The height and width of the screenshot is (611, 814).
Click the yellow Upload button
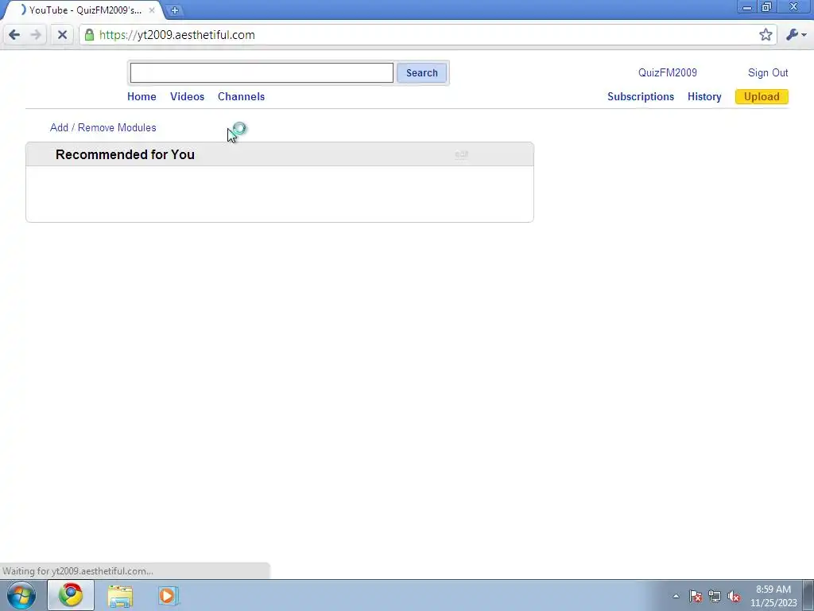[762, 96]
